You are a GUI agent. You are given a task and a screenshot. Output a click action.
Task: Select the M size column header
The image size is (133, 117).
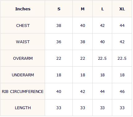(x=83, y=9)
